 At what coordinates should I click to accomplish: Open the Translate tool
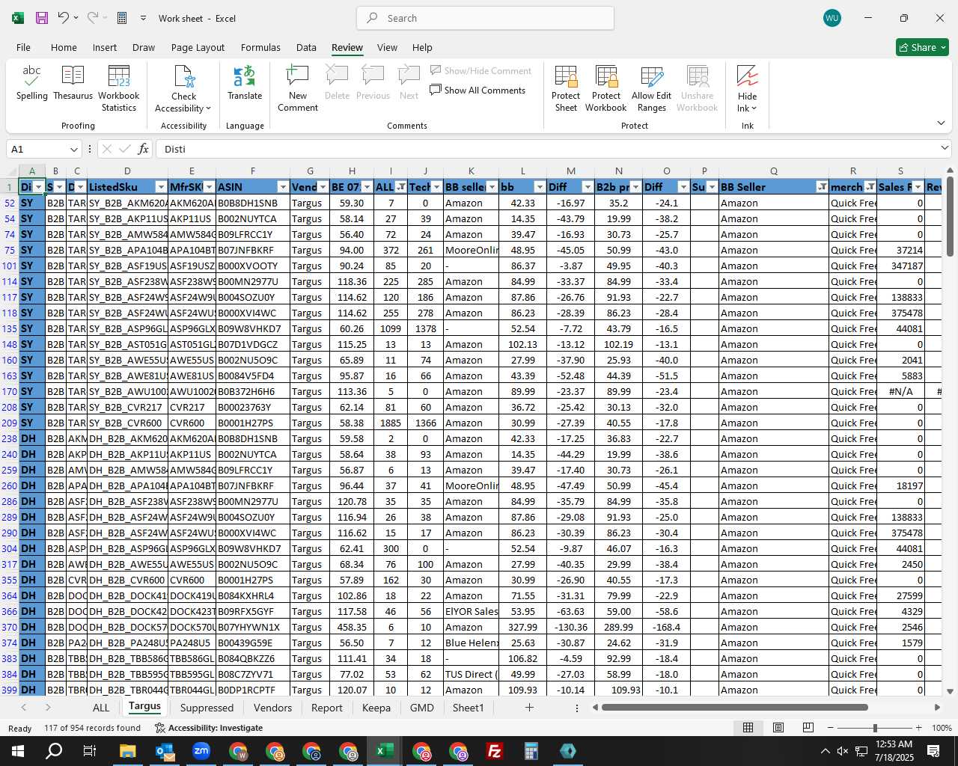(245, 83)
